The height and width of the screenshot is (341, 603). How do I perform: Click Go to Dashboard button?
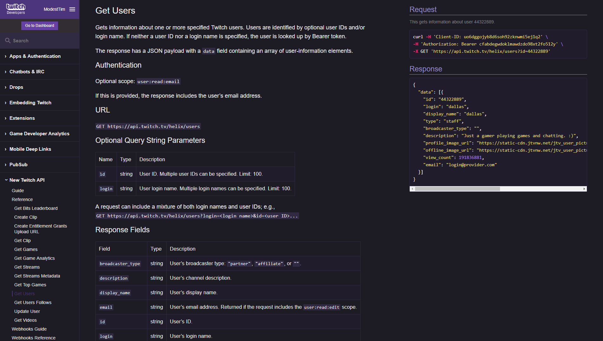coord(40,26)
